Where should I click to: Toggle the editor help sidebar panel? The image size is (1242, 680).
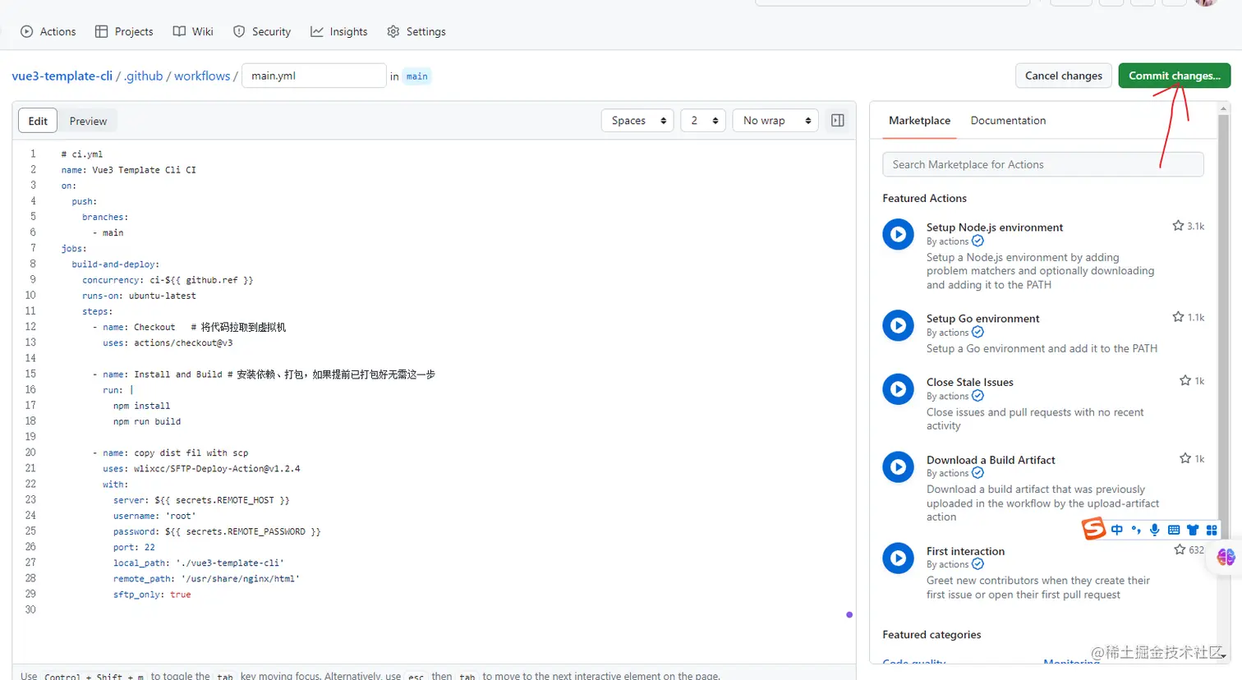[x=838, y=121]
